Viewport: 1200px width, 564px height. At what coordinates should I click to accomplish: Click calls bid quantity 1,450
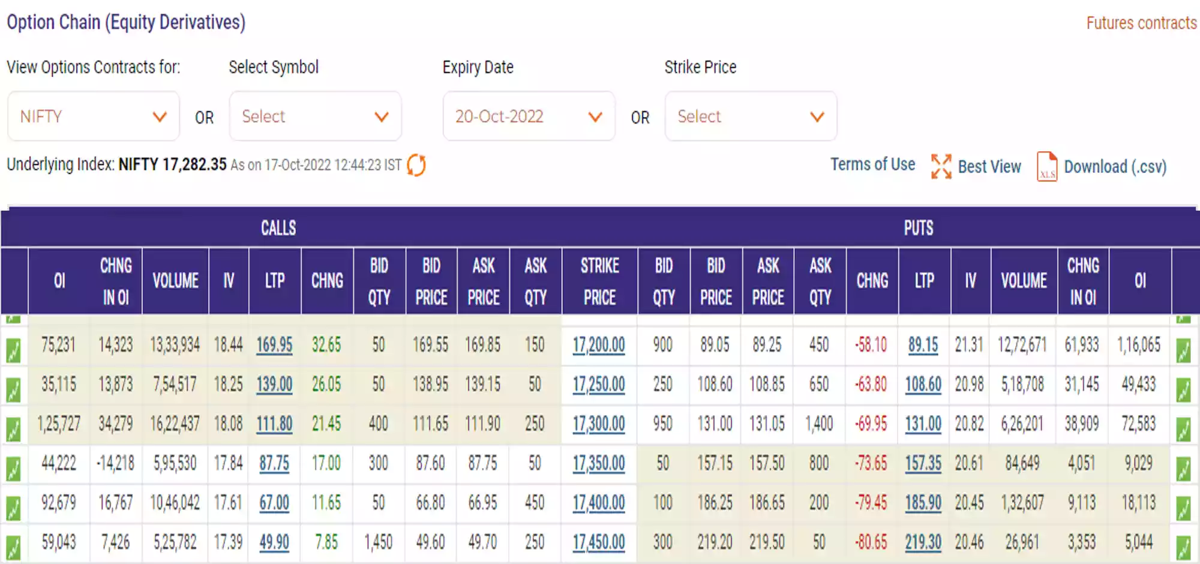tap(378, 542)
